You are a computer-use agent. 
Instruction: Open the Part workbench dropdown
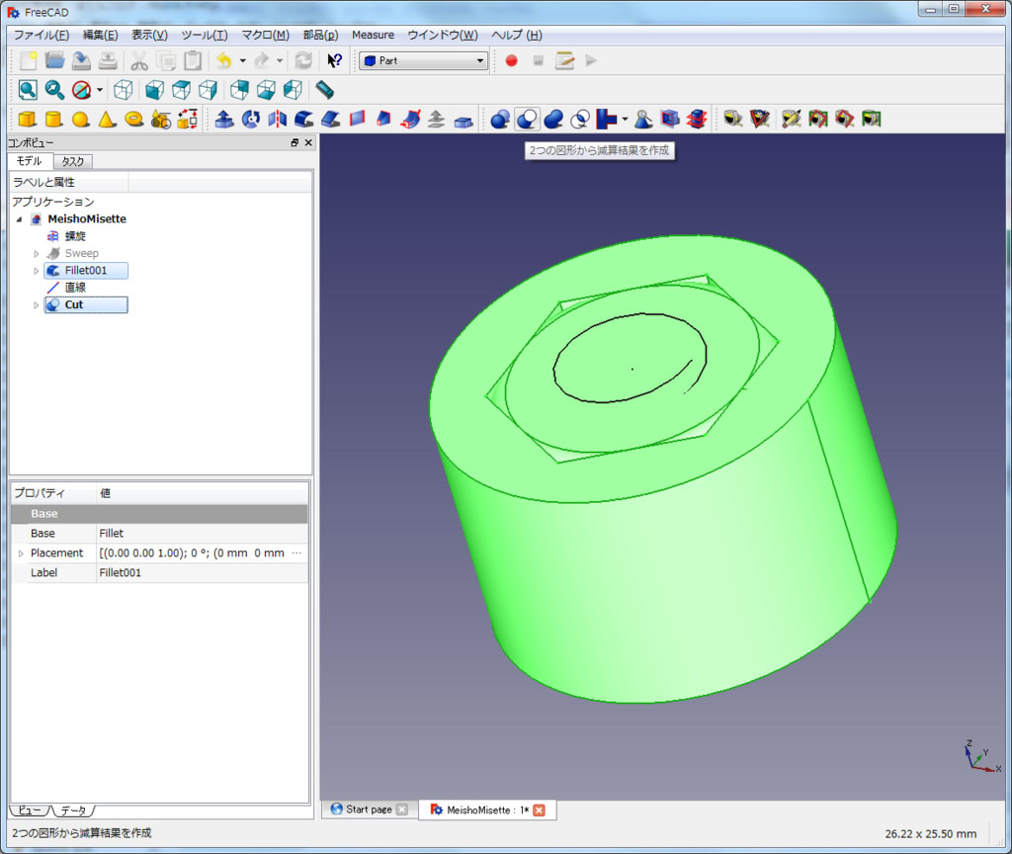(x=423, y=60)
